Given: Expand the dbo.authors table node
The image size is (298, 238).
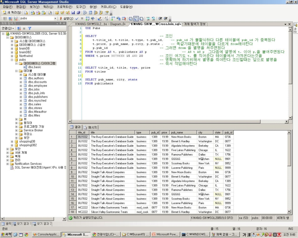Looking at the screenshot, I should (x=21, y=78).
